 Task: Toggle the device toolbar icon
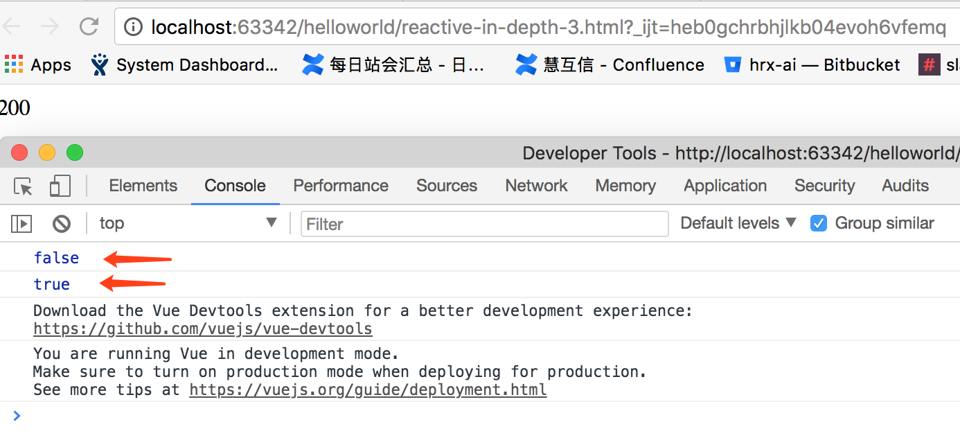[x=60, y=186]
